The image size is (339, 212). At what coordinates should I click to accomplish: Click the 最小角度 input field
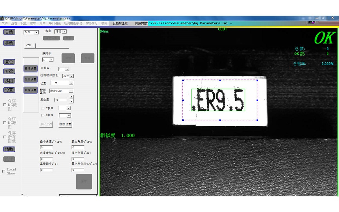pyautogui.click(x=46, y=147)
